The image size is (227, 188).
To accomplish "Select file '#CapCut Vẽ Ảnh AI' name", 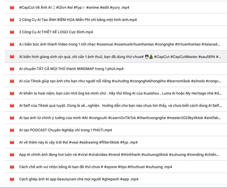I will pos(74,7).
